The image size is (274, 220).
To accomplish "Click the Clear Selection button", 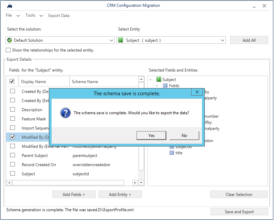I will [x=239, y=194].
